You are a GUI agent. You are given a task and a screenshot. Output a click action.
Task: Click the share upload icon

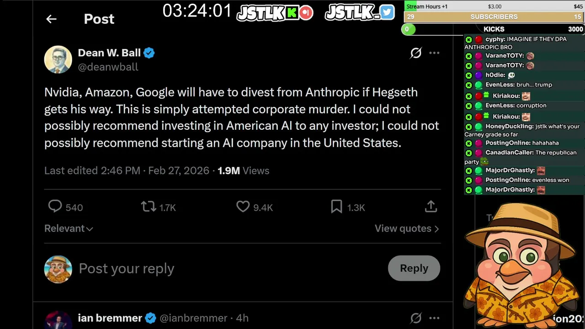point(431,207)
